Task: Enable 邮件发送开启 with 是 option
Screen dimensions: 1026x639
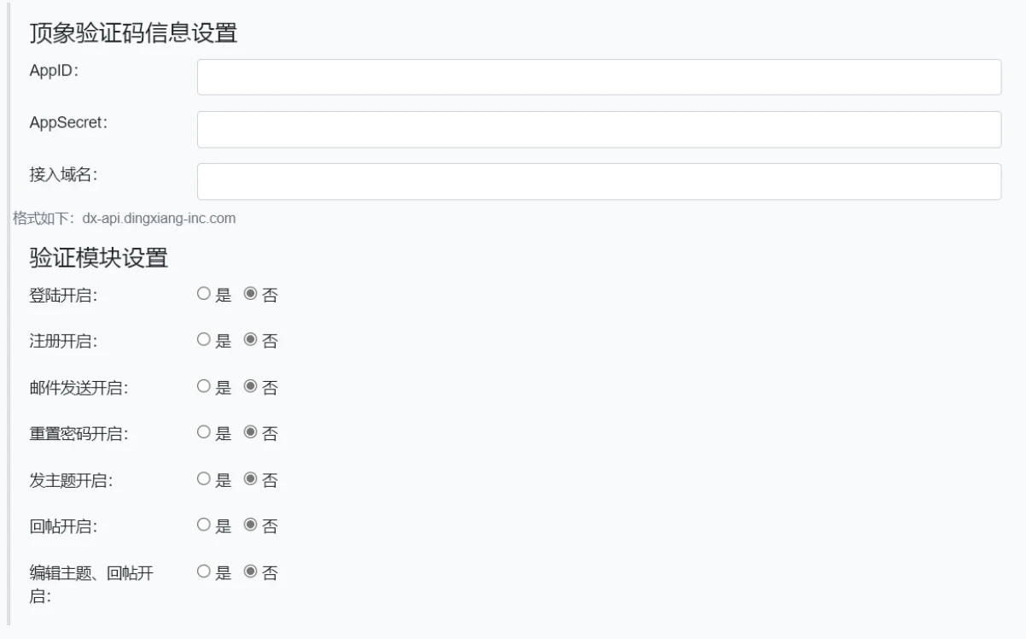Action: pos(203,386)
